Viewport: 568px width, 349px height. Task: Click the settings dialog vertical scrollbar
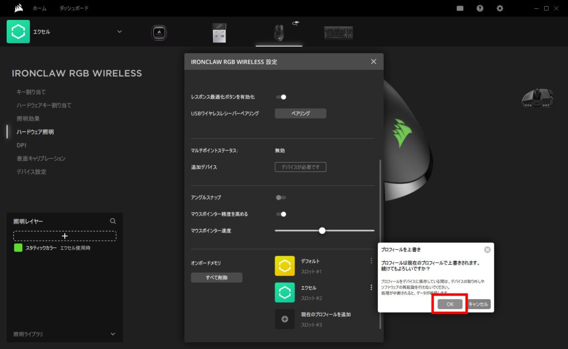tap(380, 244)
